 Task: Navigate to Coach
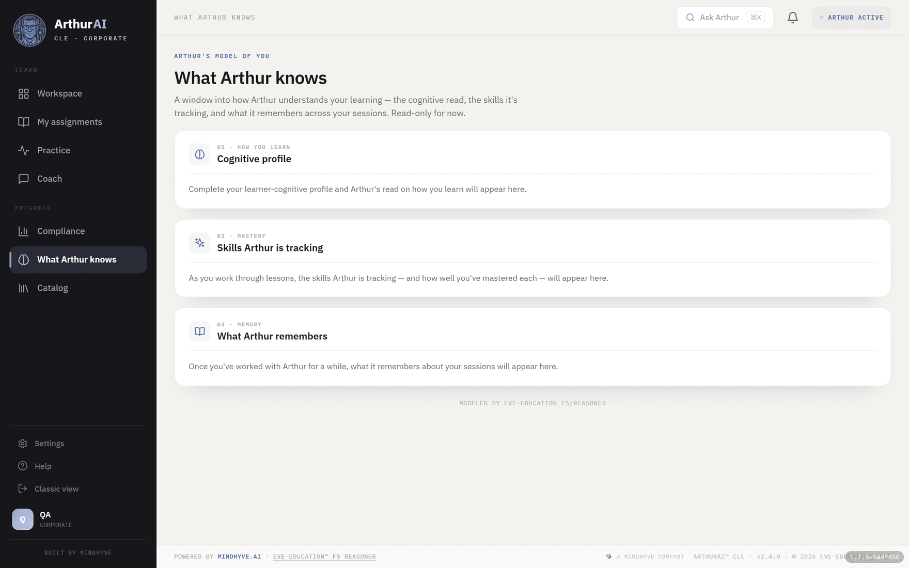point(78,179)
